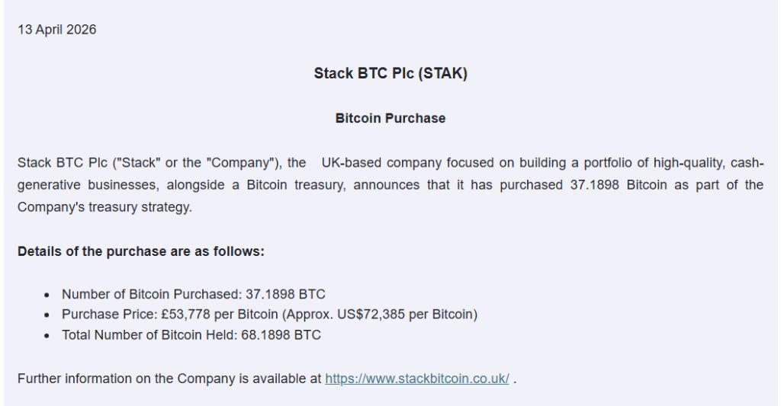
Task: Click the first bullet point marker
Action: tap(47, 295)
